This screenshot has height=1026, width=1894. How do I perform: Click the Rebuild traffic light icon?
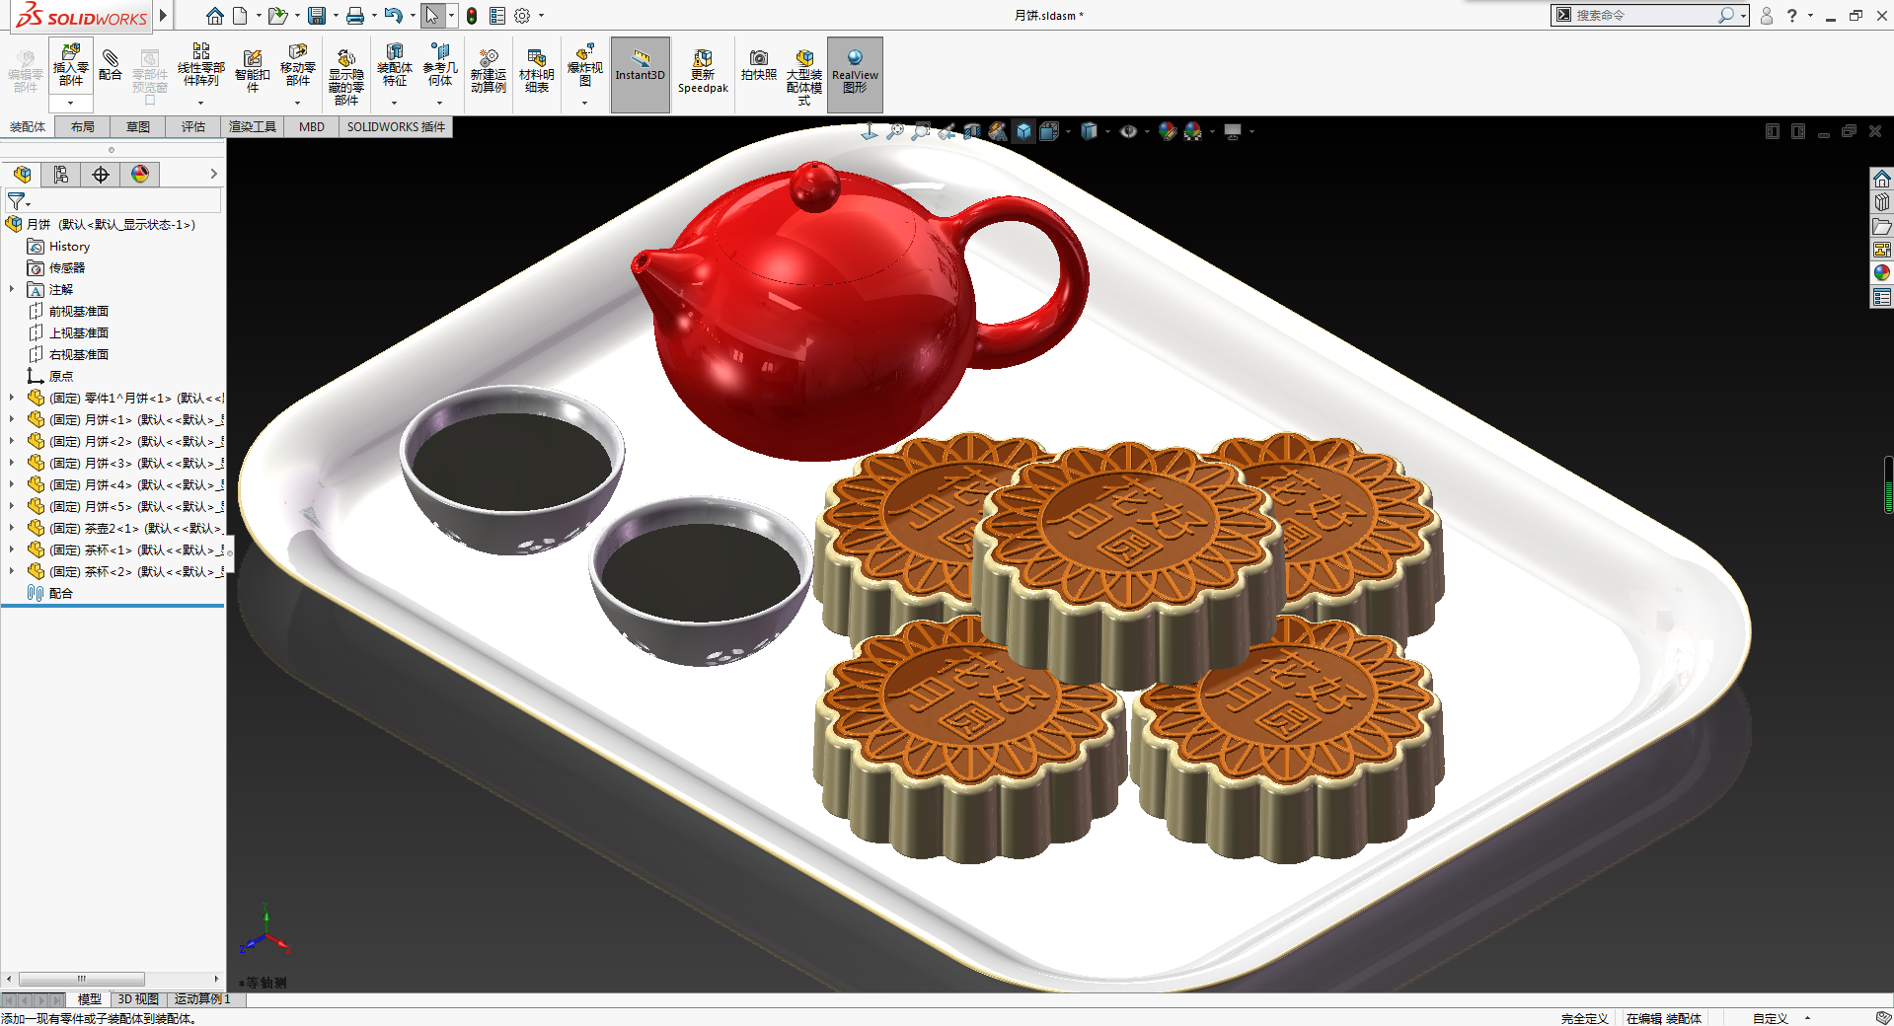click(x=472, y=16)
